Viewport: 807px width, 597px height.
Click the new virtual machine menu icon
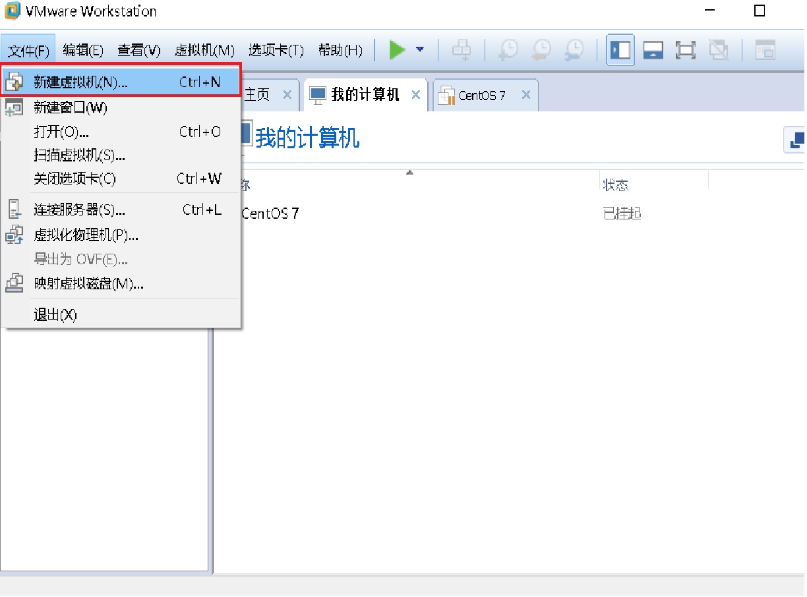coord(15,82)
